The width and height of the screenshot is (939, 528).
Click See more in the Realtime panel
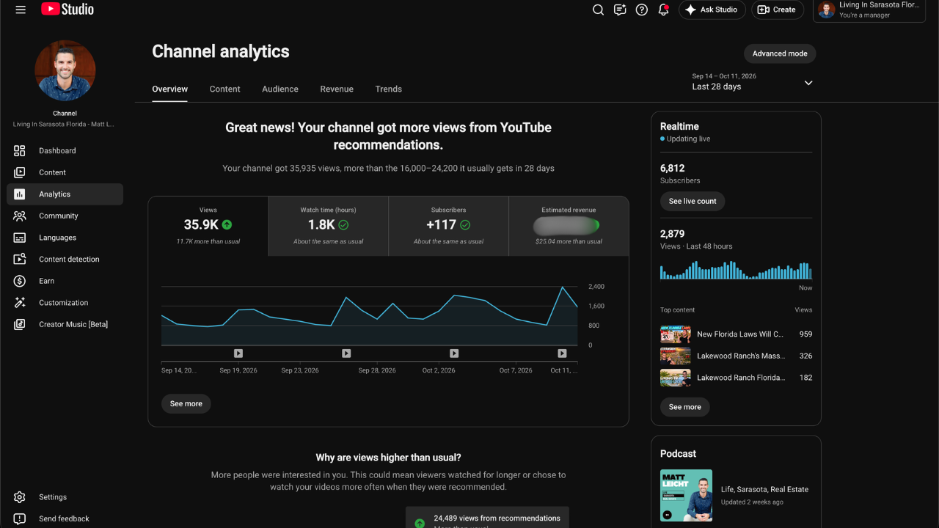tap(685, 407)
